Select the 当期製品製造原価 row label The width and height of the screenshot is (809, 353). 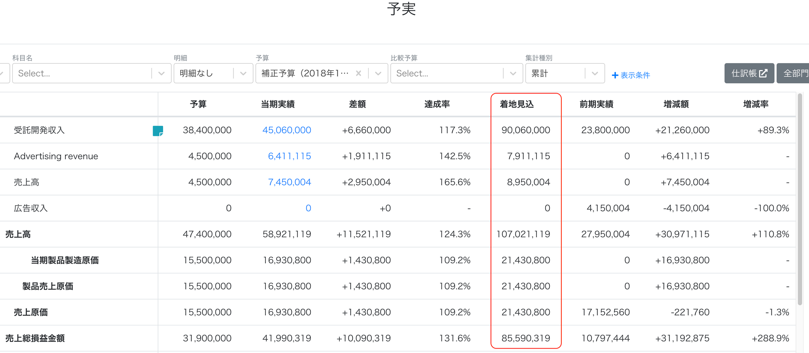(x=65, y=260)
